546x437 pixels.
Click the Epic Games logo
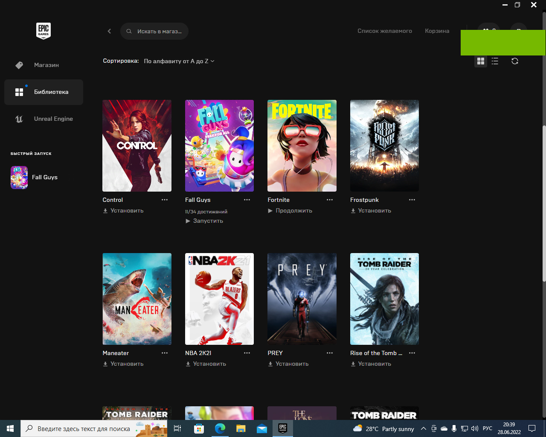tap(44, 31)
